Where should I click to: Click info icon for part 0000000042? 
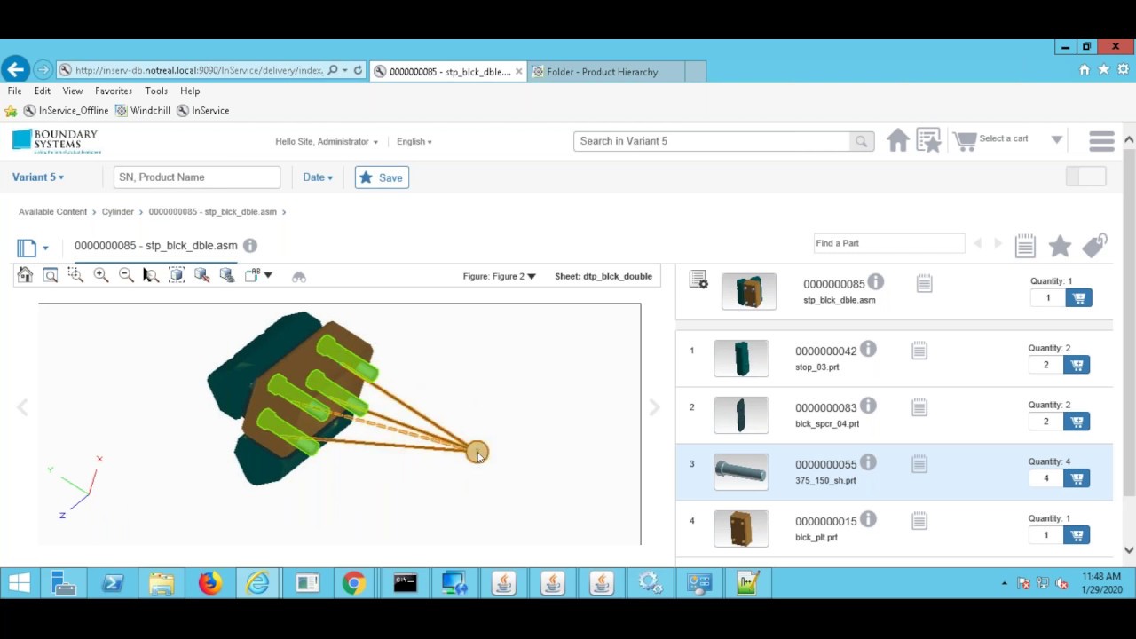click(868, 349)
